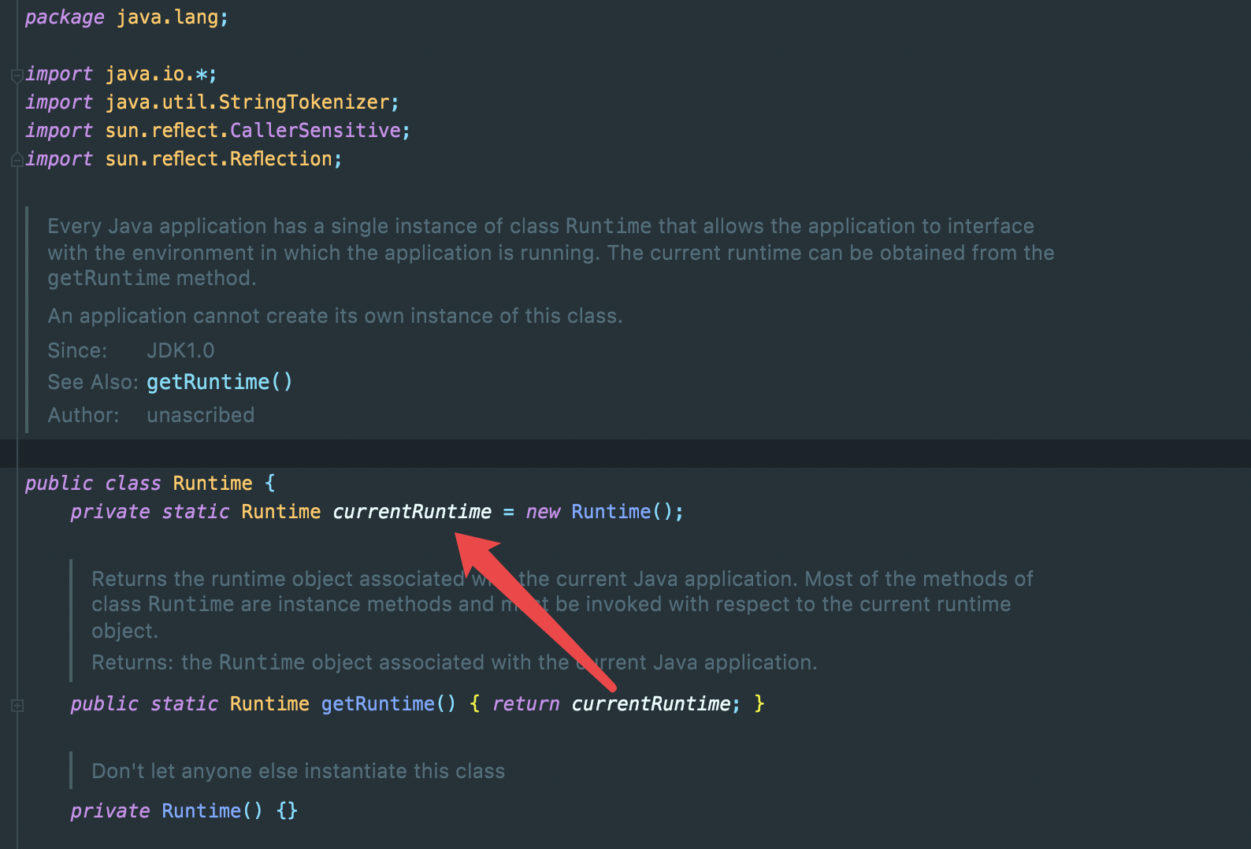Click the new keyword in the field initializer
Viewport: 1251px width, 849px height.
tap(543, 512)
